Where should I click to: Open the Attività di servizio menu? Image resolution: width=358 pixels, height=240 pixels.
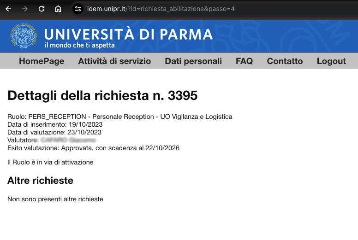(114, 61)
